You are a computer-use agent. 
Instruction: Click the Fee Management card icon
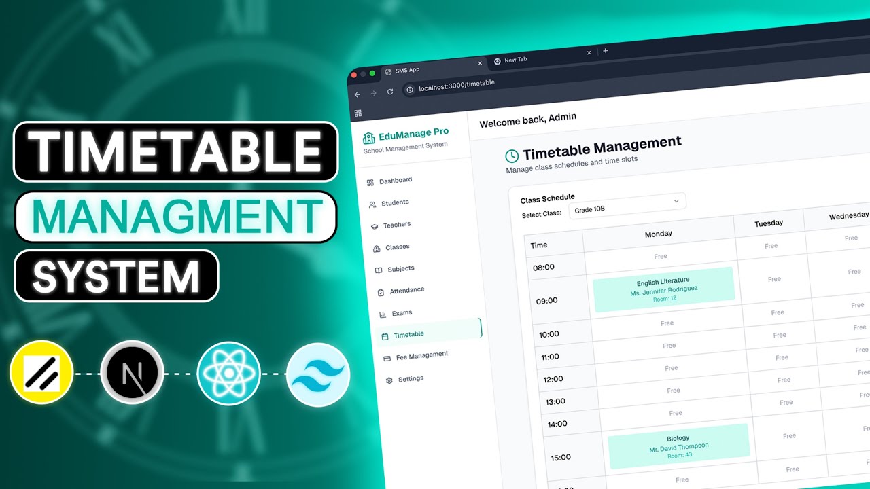(387, 358)
